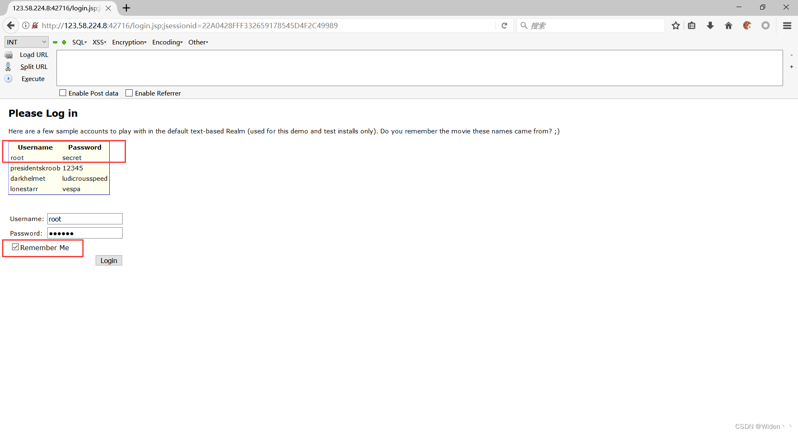This screenshot has width=798, height=433.
Task: Select the login.jsp browser tab
Action: coord(56,8)
